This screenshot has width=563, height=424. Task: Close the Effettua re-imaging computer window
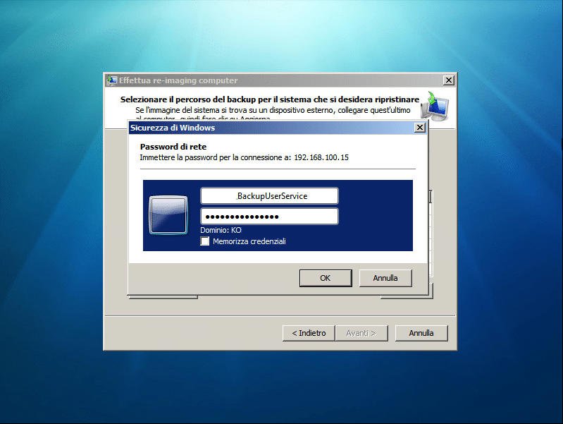click(x=448, y=80)
